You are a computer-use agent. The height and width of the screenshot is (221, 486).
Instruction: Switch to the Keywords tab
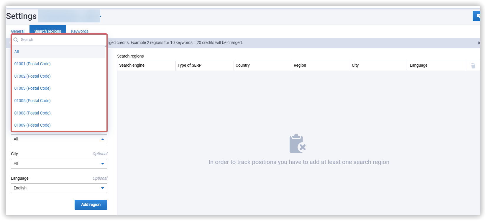pos(80,31)
